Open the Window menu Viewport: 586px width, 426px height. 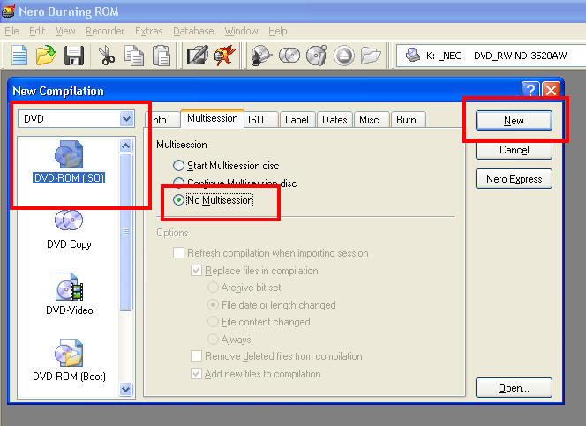coord(241,31)
